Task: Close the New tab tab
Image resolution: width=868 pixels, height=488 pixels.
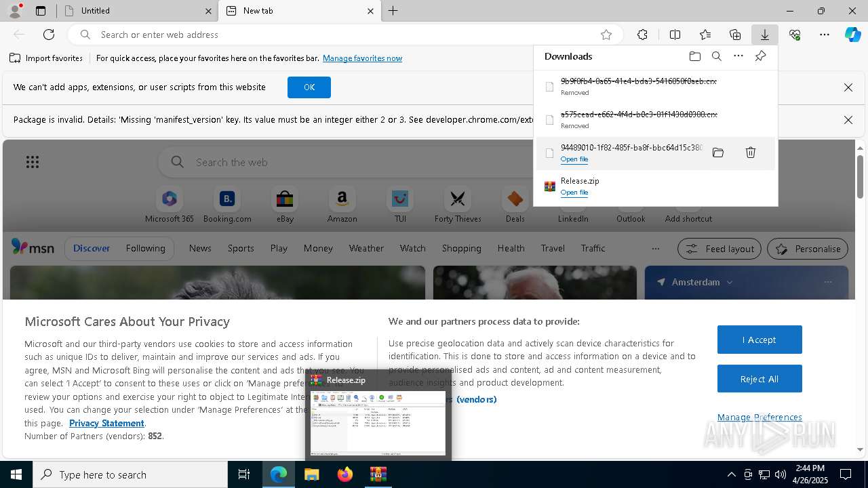Action: 371,11
